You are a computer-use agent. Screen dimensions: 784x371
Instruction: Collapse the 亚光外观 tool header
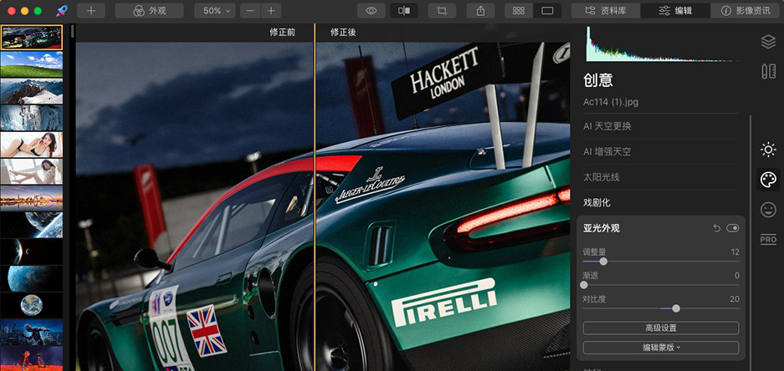tap(602, 228)
